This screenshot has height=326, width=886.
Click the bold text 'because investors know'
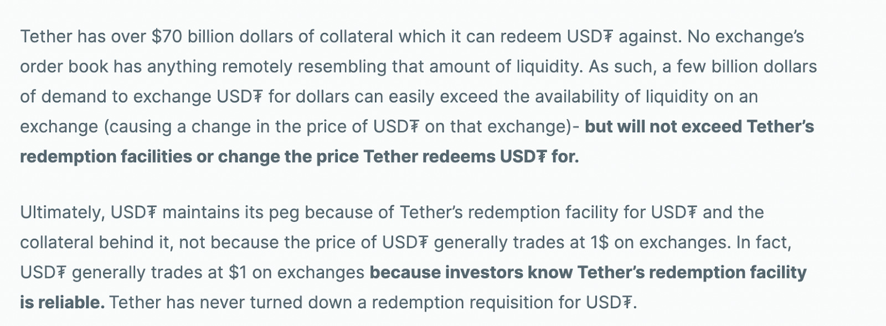(471, 272)
